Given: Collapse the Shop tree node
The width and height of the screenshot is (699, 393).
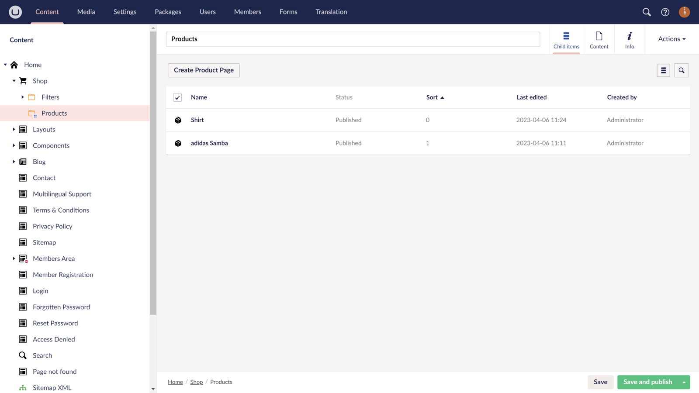Looking at the screenshot, I should click(x=14, y=81).
